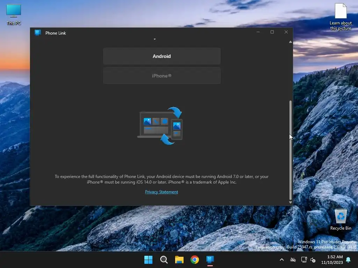The width and height of the screenshot is (358, 268).
Task: Close the Phone Link window
Action: (x=286, y=32)
